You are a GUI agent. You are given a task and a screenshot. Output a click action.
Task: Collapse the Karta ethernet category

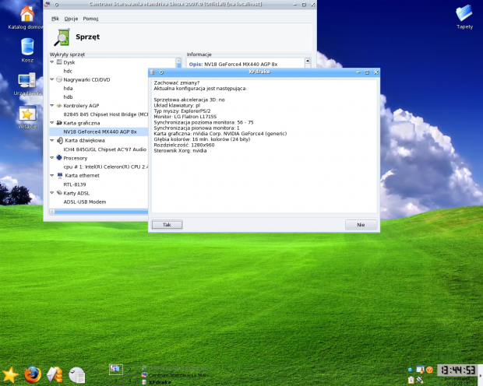[51, 175]
